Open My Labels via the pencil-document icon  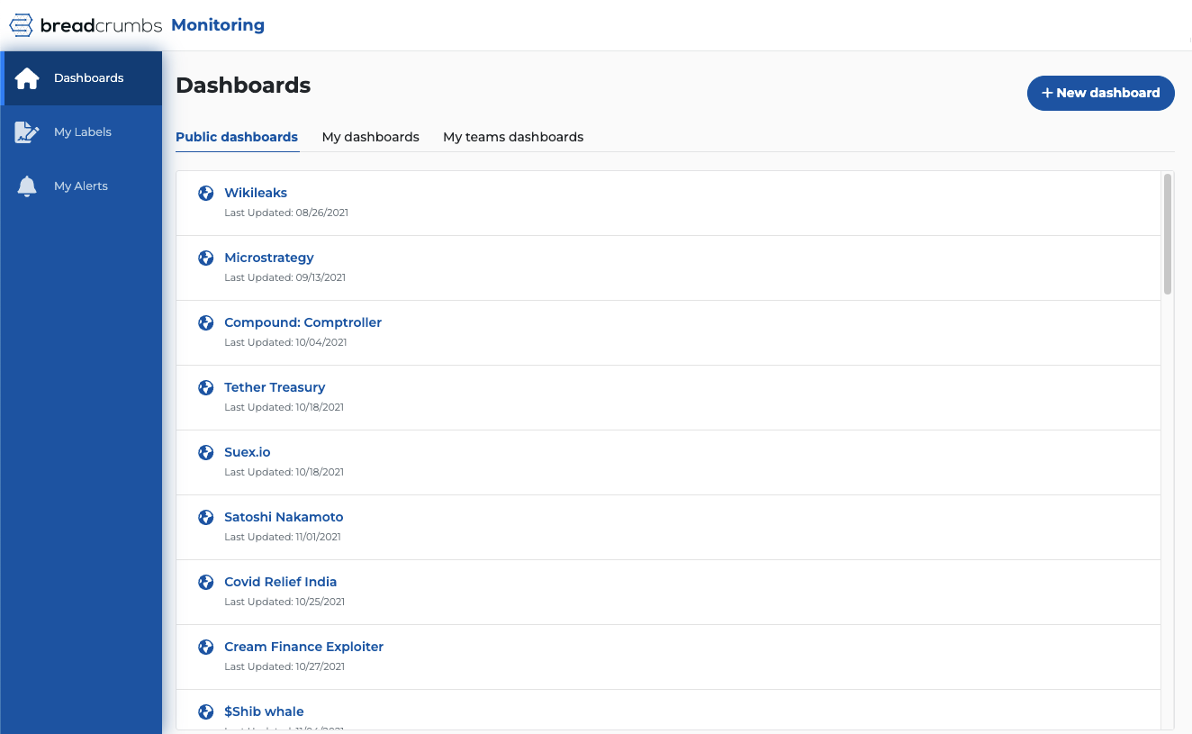pos(27,131)
